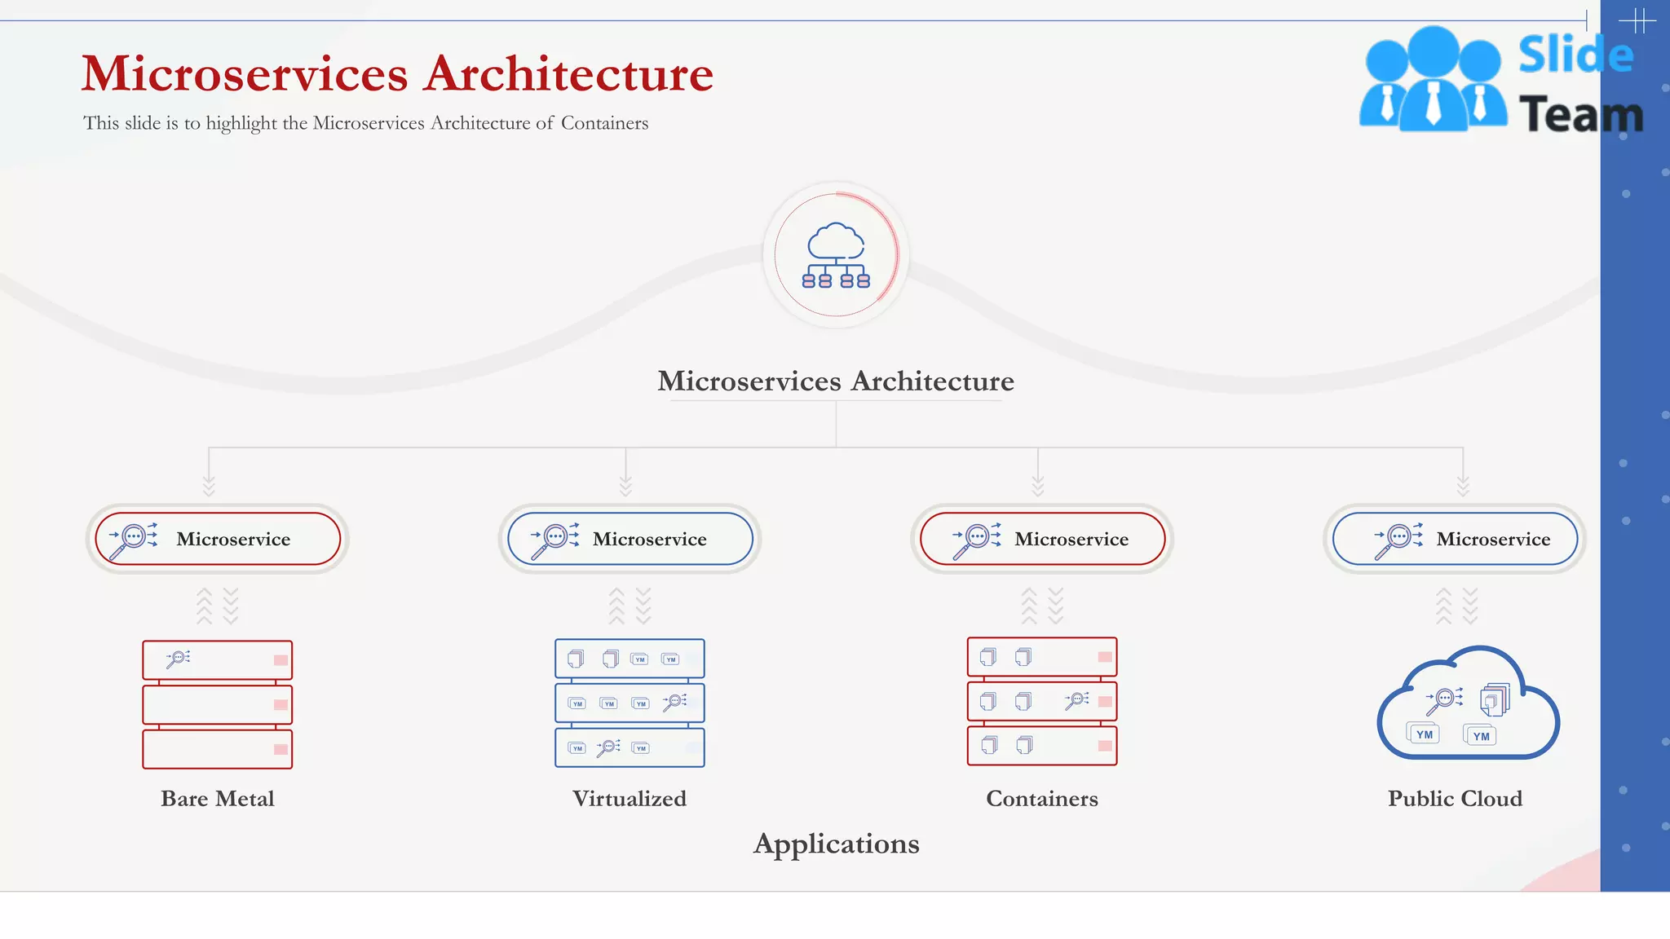This screenshot has height=939, width=1670.
Task: Click the left YM box in Public Cloud
Action: (1423, 734)
